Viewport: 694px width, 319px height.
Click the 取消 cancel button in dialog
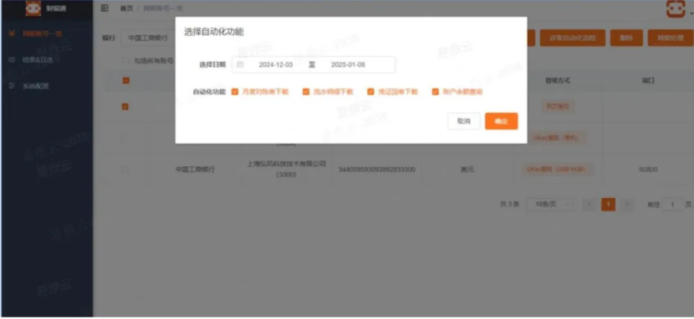click(464, 121)
